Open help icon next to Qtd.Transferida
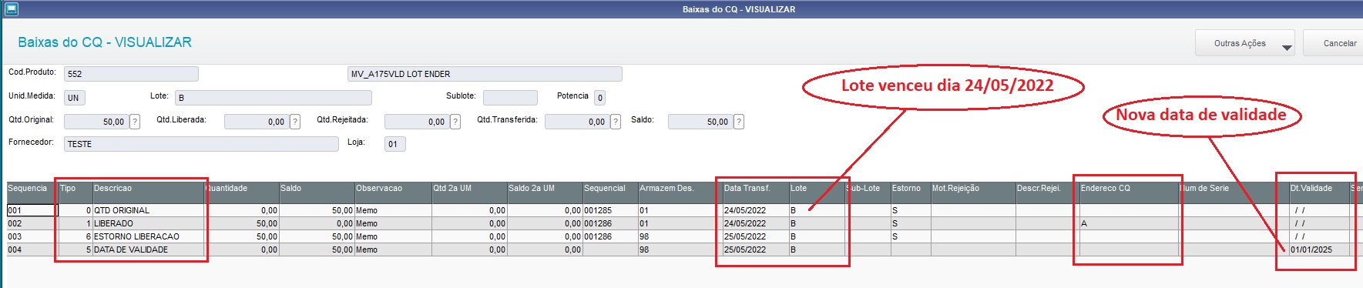The width and height of the screenshot is (1363, 288). pyautogui.click(x=616, y=122)
